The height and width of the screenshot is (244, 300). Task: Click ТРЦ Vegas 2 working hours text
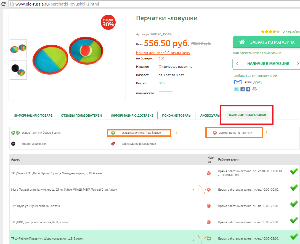coord(251,173)
